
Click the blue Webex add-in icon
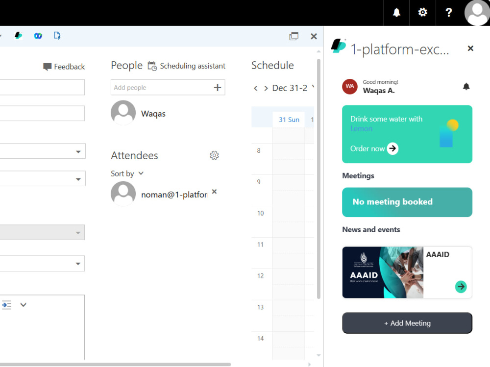pyautogui.click(x=38, y=36)
